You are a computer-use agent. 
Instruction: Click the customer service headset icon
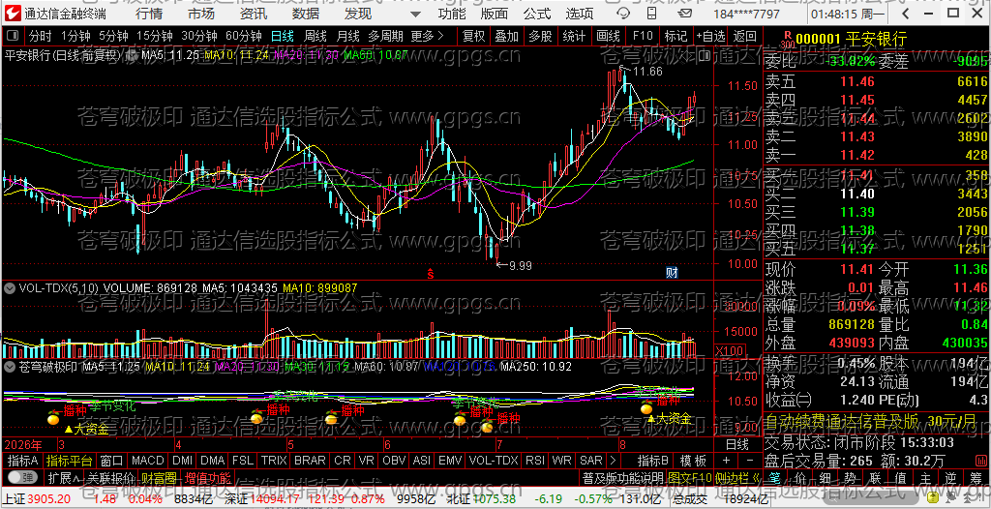[x=623, y=14]
